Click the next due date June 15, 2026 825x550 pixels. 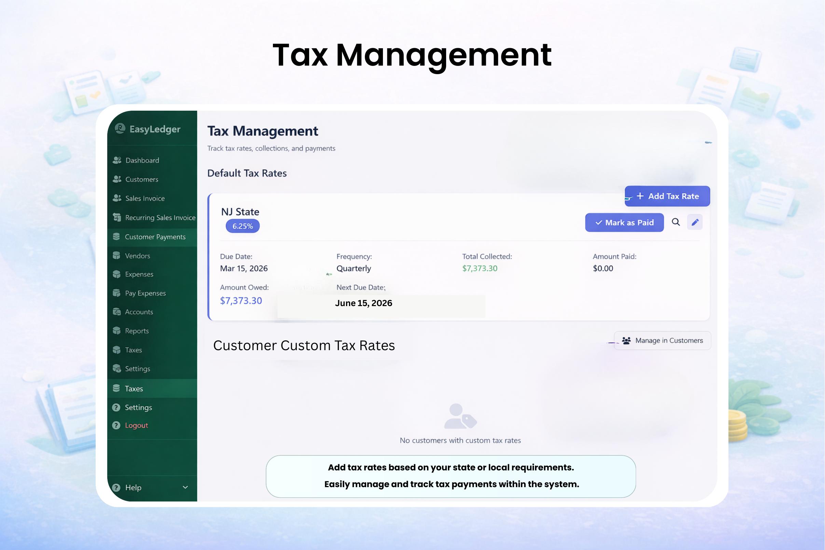[363, 303]
